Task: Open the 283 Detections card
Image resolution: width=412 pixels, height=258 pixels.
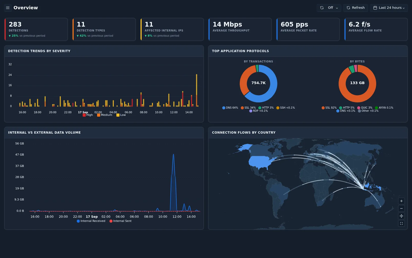Action: pyautogui.click(x=36, y=29)
